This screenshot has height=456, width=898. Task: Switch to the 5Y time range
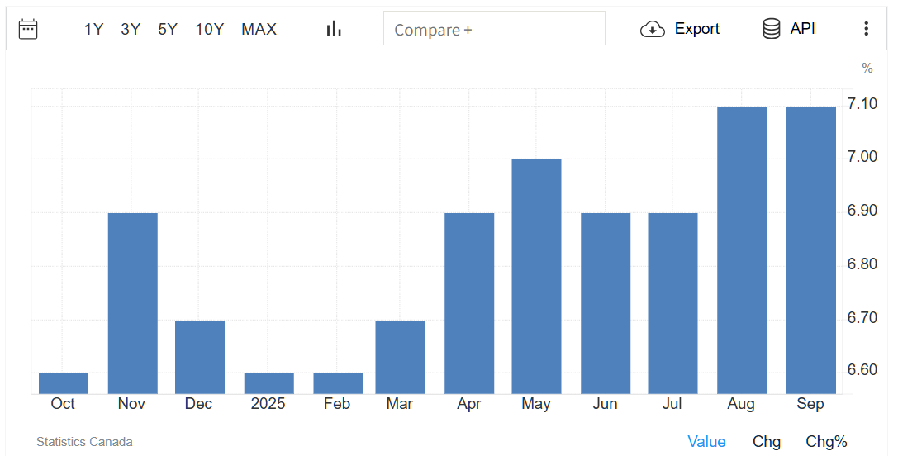coord(168,29)
